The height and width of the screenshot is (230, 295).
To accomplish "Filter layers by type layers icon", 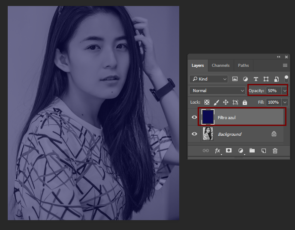I will (256, 79).
